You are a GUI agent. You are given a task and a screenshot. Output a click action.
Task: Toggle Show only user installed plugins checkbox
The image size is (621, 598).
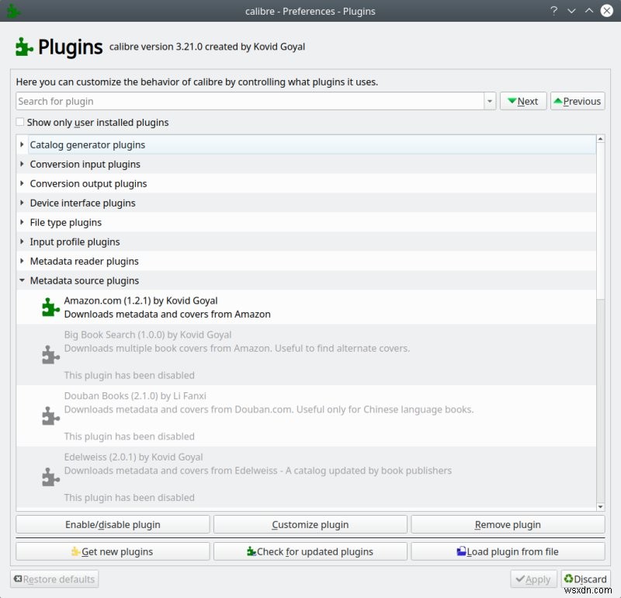tap(20, 123)
